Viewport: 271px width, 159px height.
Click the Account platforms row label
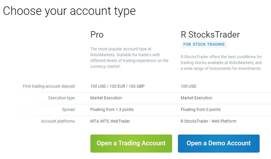tap(58, 121)
